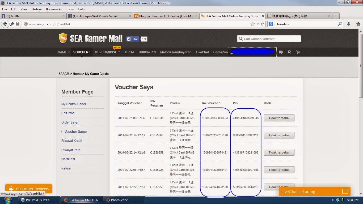Click the key icon beside the back button

pyautogui.click(x=12, y=24)
